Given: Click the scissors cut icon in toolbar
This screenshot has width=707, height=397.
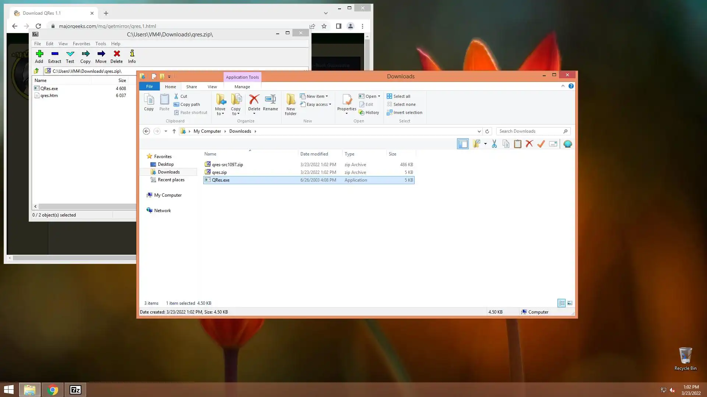Looking at the screenshot, I should click(x=494, y=144).
